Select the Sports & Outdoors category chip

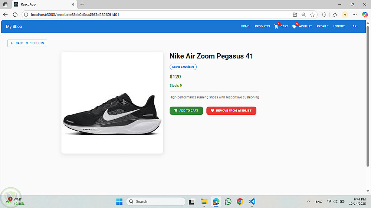(x=183, y=67)
